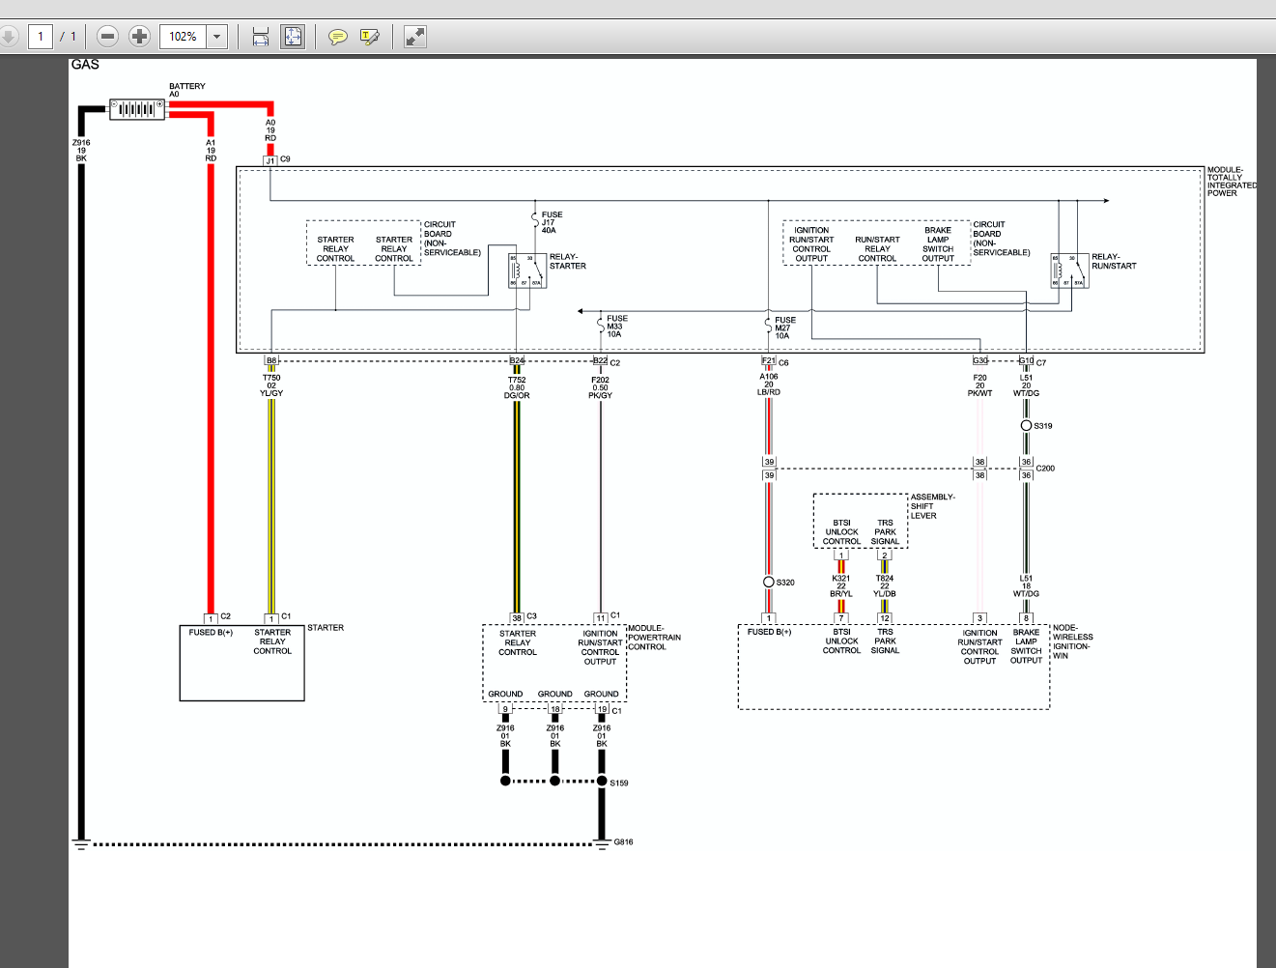Click the NODE-WIRELESS IGNITION label
Image resolution: width=1276 pixels, height=968 pixels.
pyautogui.click(x=1072, y=641)
